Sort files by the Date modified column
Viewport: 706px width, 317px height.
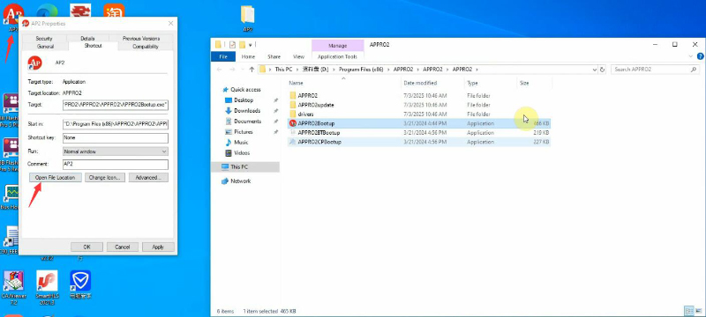tap(420, 83)
